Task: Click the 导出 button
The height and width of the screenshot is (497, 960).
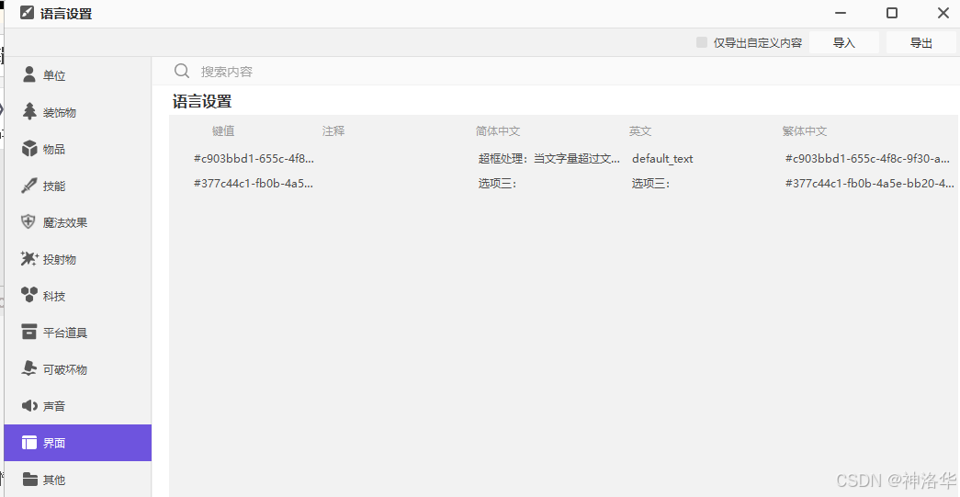Action: (x=920, y=43)
